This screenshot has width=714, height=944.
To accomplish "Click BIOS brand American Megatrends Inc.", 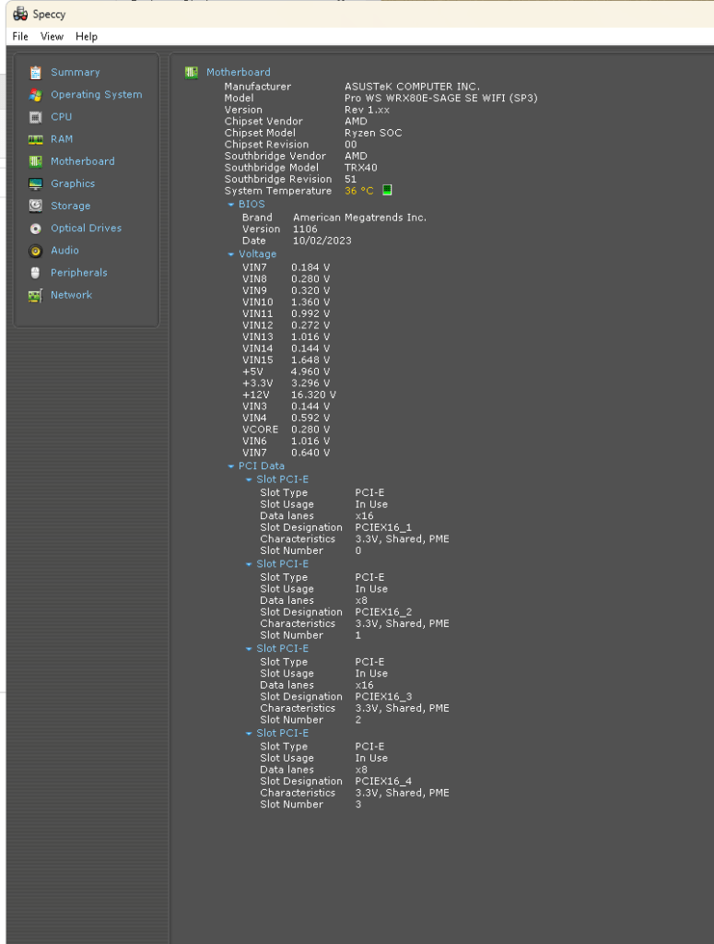I will click(x=359, y=218).
